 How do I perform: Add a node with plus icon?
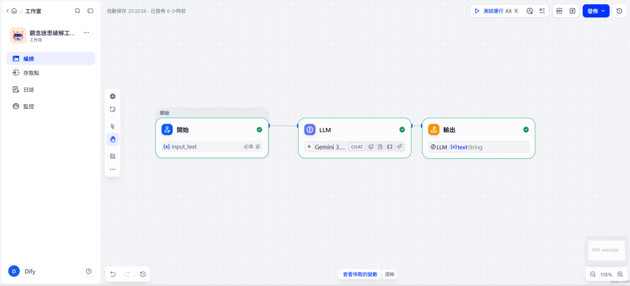click(x=113, y=97)
